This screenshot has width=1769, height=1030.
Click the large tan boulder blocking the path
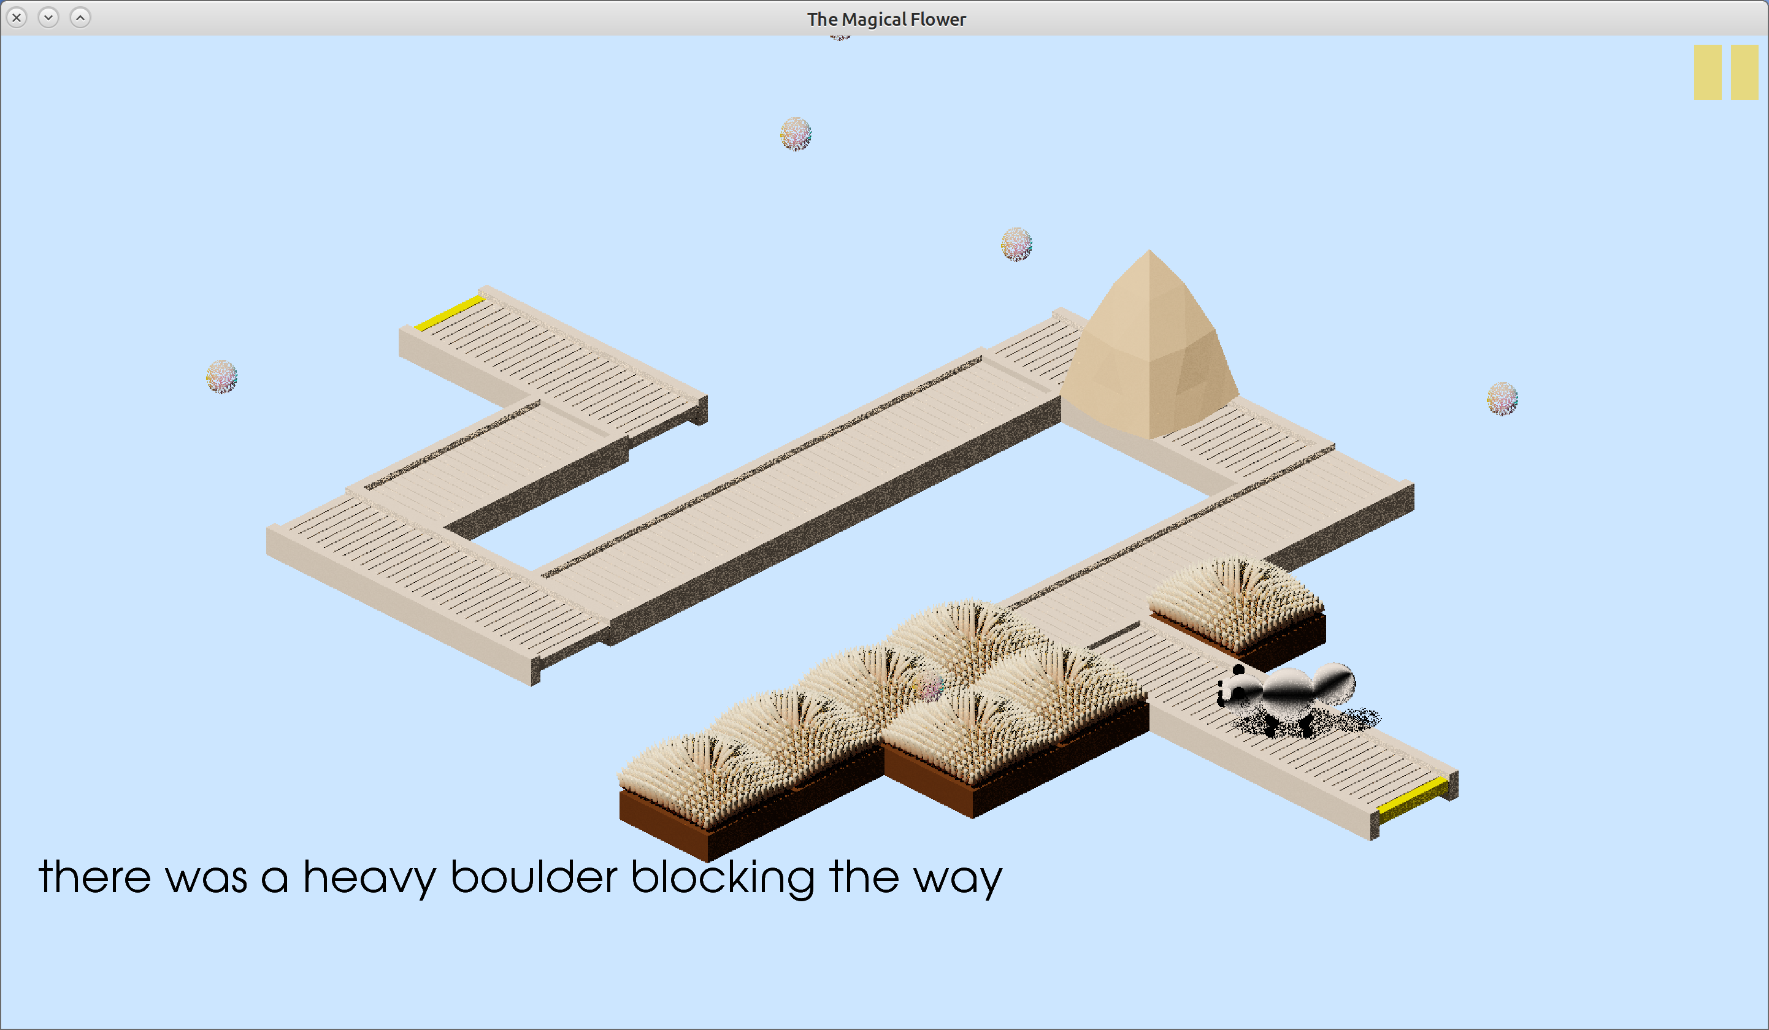tap(1149, 345)
